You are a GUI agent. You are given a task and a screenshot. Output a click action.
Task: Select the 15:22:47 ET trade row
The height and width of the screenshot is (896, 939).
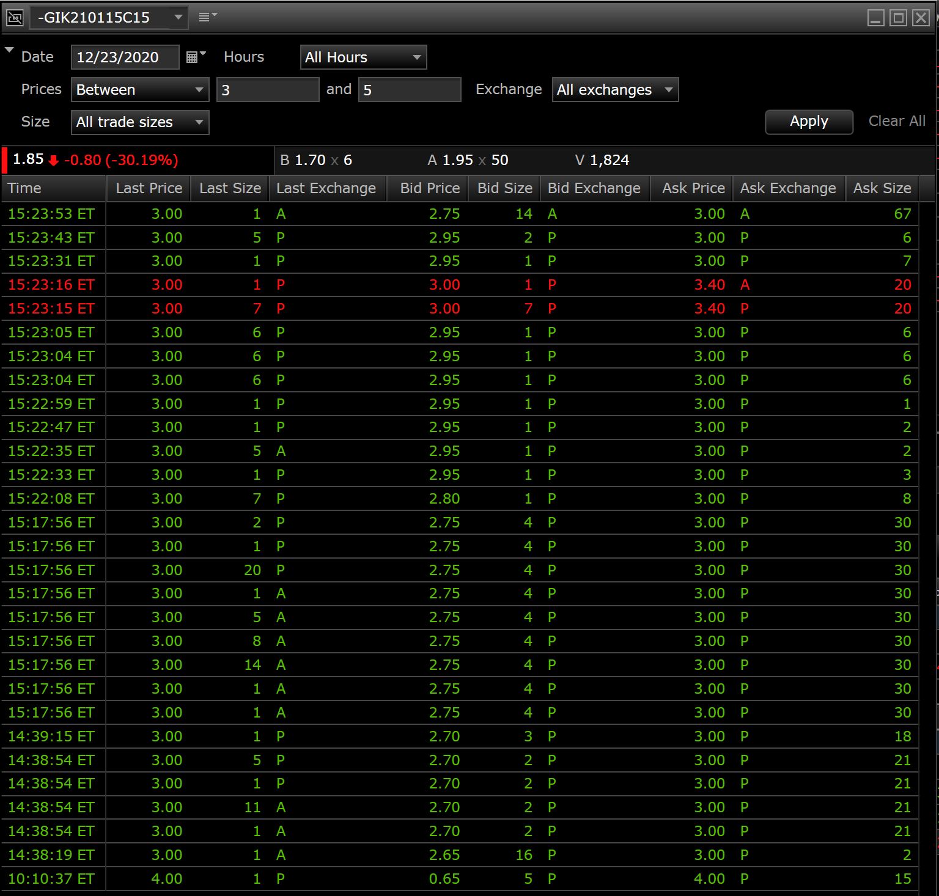click(x=460, y=427)
